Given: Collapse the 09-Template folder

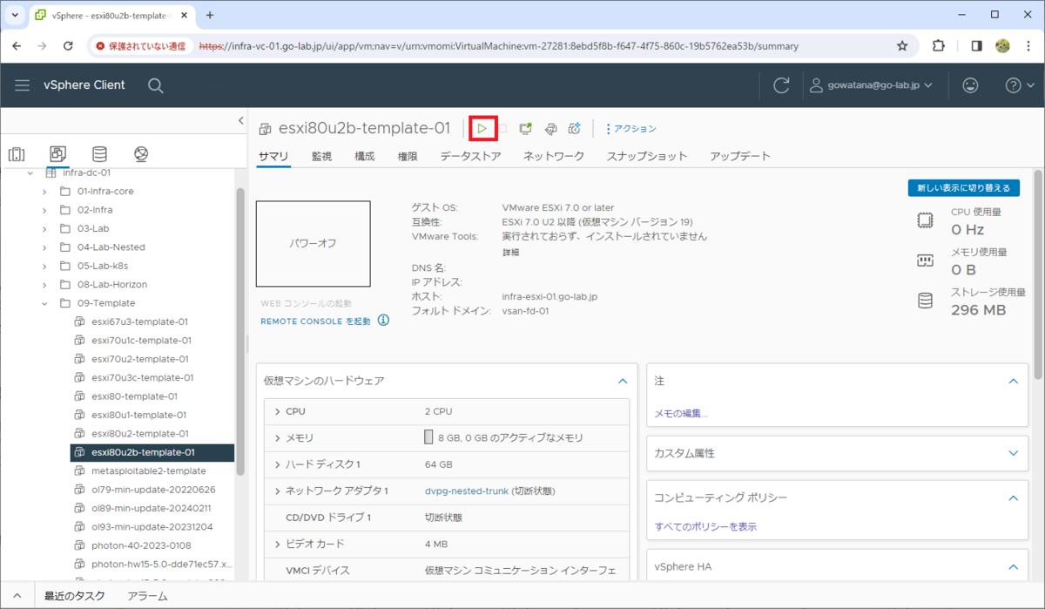Looking at the screenshot, I should coord(44,303).
